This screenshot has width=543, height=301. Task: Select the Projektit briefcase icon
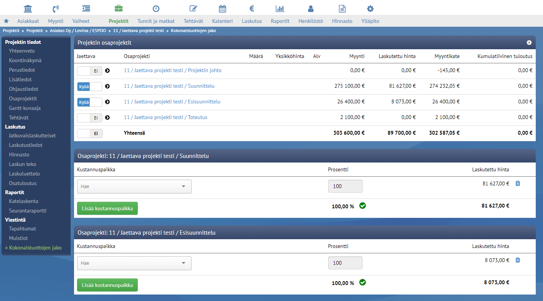coord(119,8)
